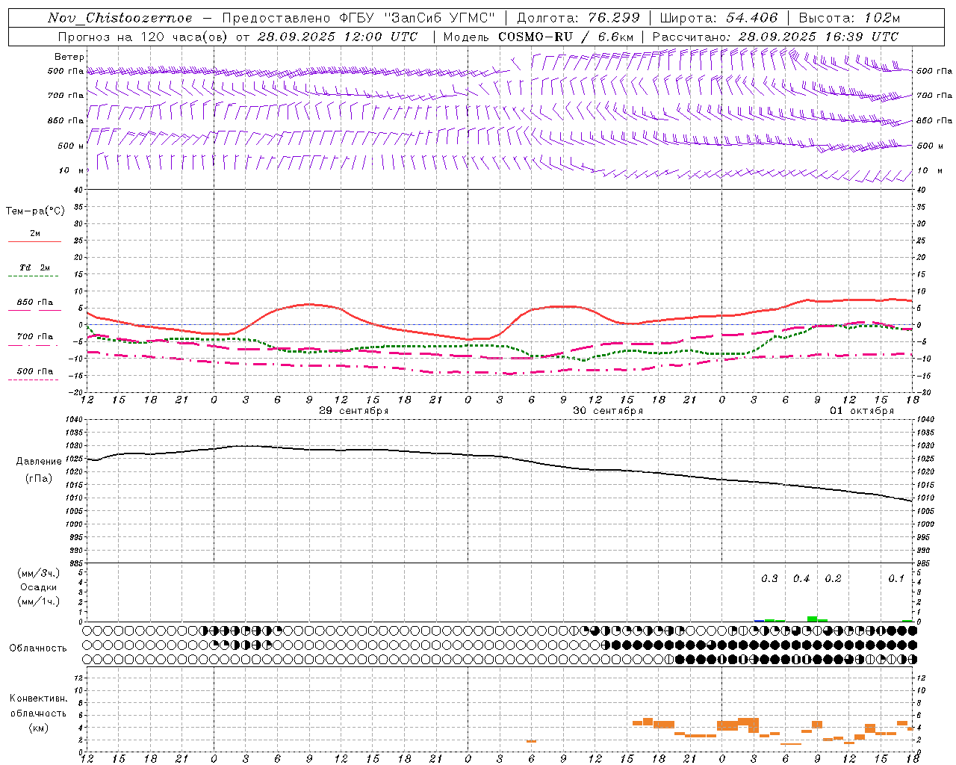956x765 pixels.
Task: Click the Давление panel label
Action: point(39,462)
